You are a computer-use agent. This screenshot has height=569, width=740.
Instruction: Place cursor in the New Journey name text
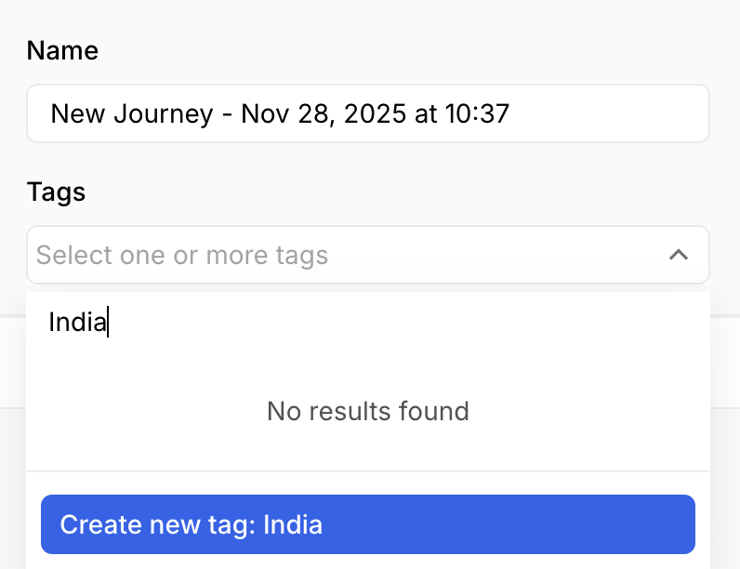pyautogui.click(x=130, y=114)
